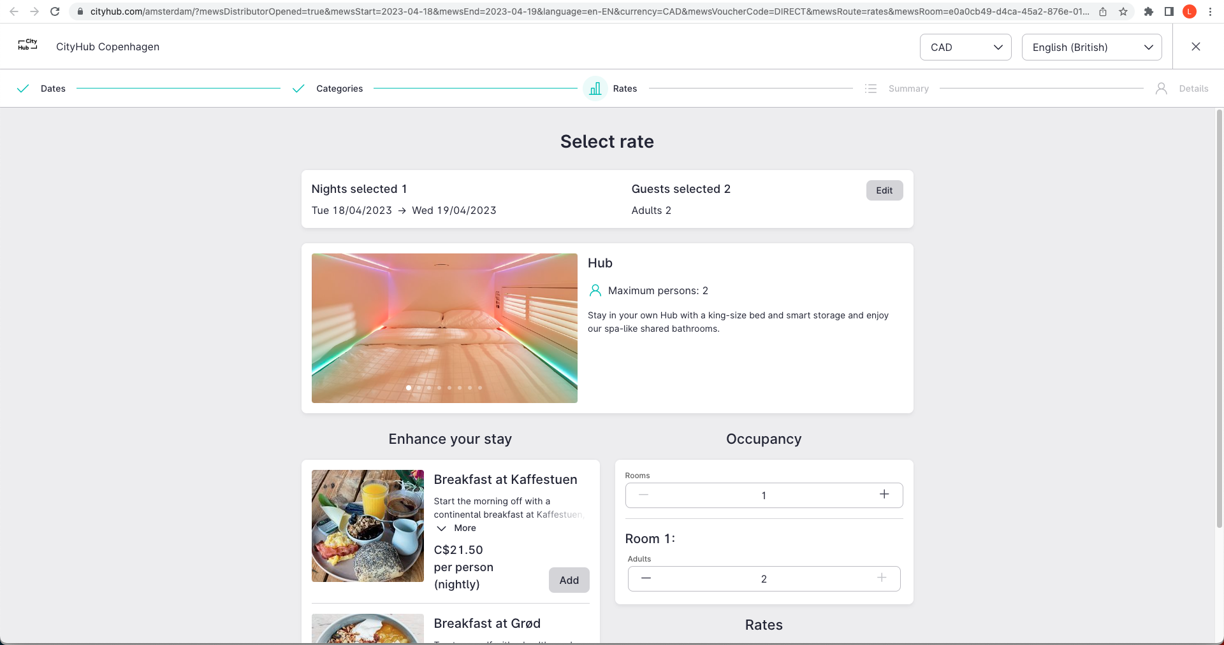Click the Rates step chart icon

pos(595,89)
